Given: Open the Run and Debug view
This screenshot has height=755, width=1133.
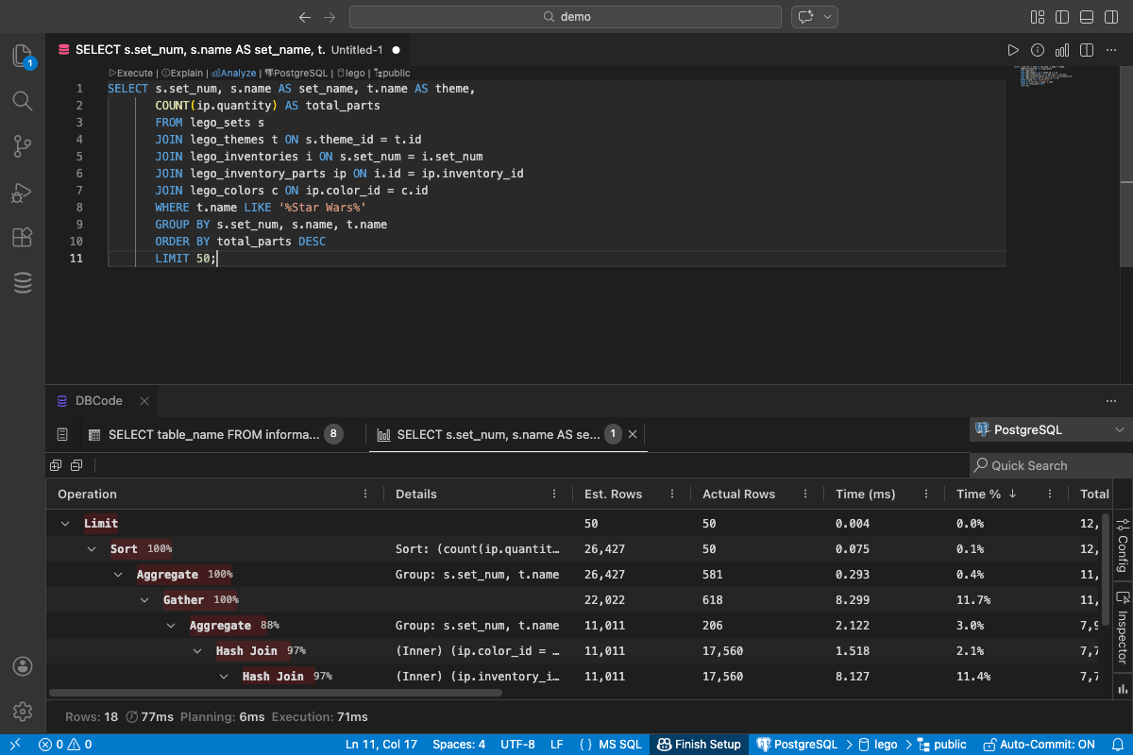Looking at the screenshot, I should coord(23,193).
